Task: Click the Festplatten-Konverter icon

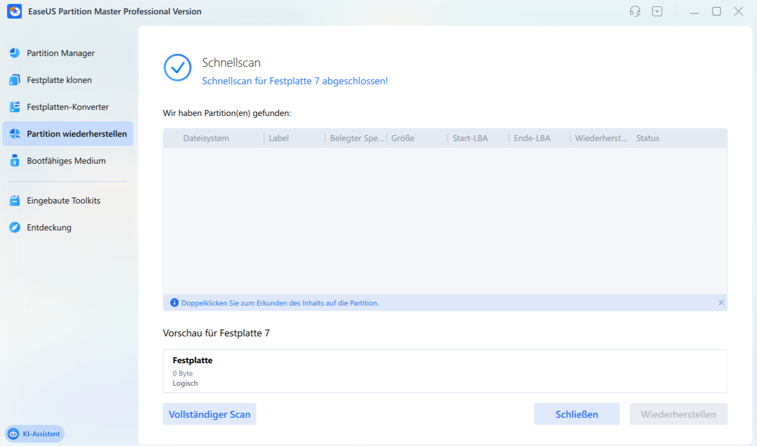Action: (x=15, y=107)
